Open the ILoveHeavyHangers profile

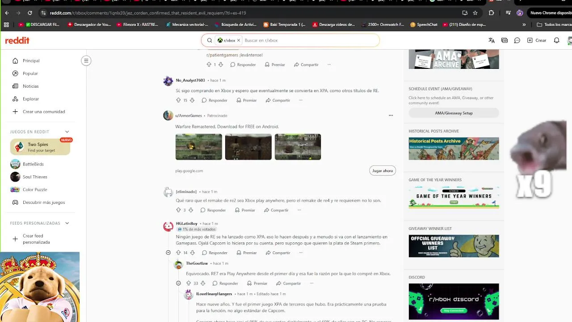214,294
